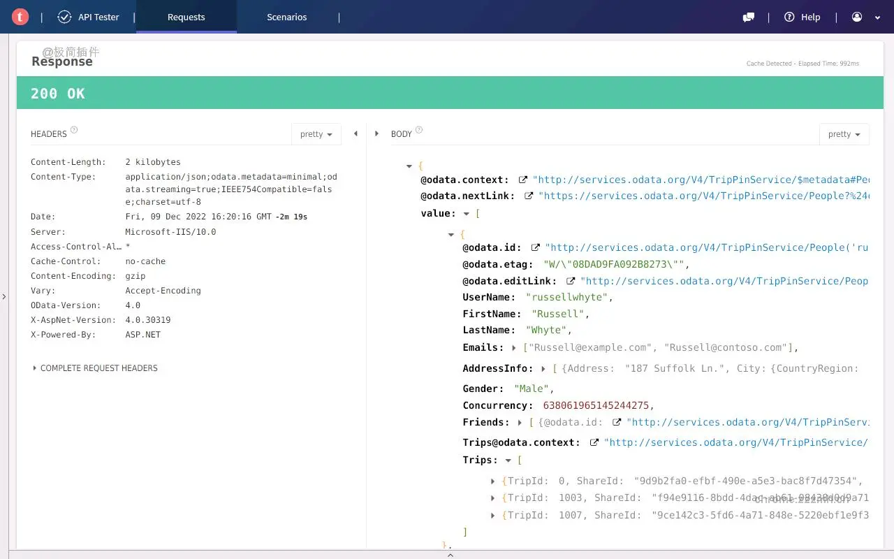This screenshot has height=559, width=894.
Task: Open the pretty format dropdown for HEADERS
Action: tap(316, 133)
